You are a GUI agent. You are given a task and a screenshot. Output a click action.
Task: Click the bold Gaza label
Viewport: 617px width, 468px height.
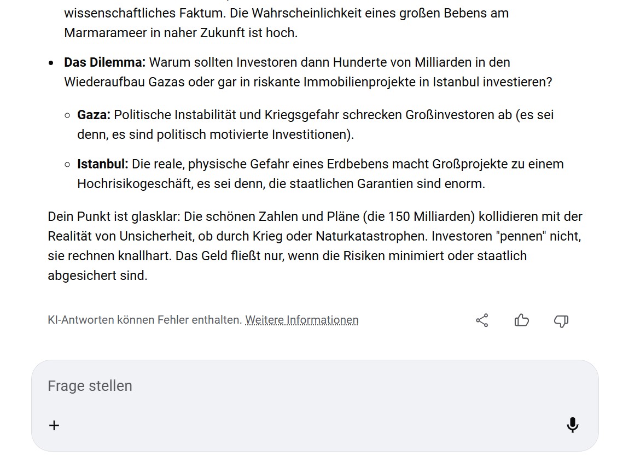click(x=94, y=115)
